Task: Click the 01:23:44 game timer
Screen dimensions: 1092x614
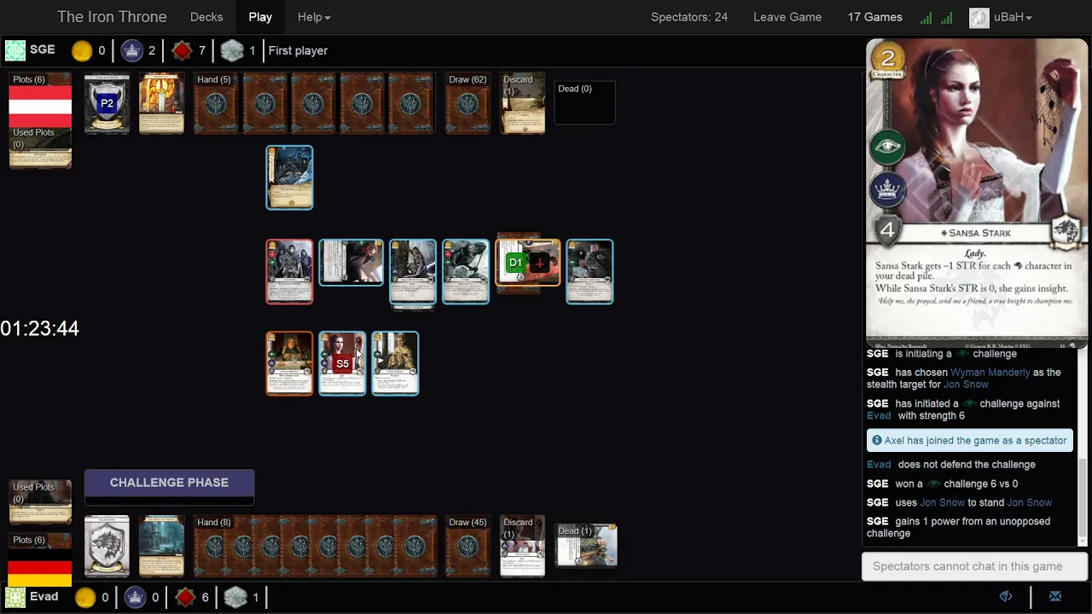Action: tap(39, 328)
